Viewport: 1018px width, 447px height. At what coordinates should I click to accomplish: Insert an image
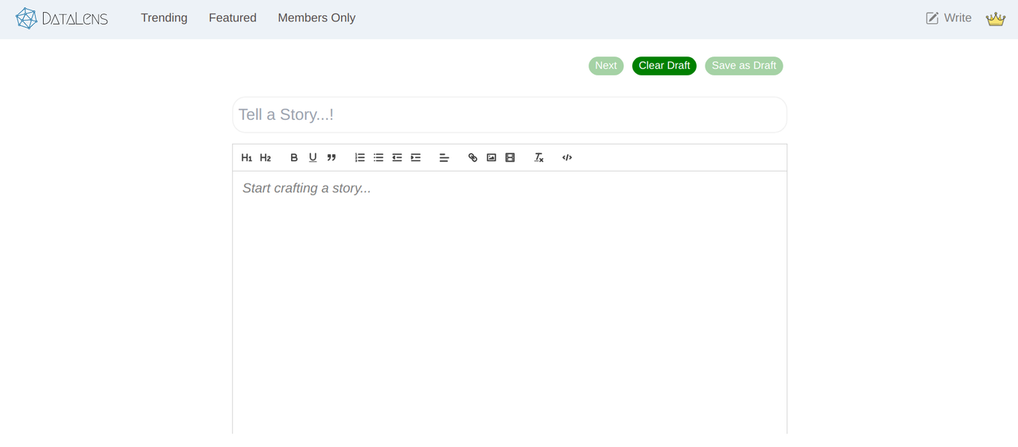492,157
